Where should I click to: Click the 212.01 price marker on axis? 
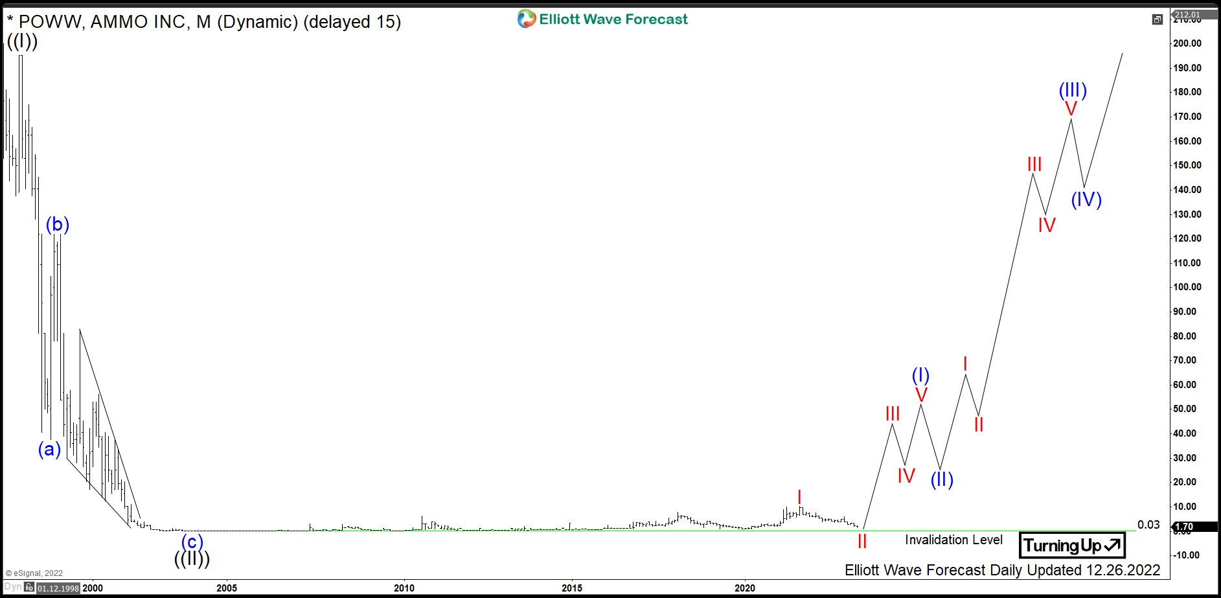point(1187,14)
